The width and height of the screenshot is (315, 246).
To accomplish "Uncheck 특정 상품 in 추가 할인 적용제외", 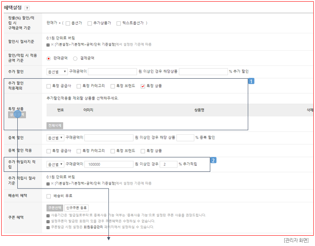I will coord(143,86).
